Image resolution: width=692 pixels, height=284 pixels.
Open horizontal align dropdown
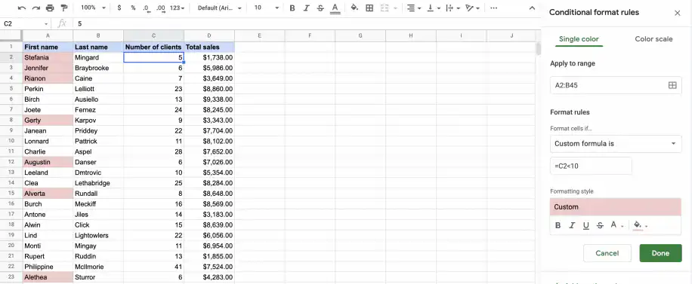click(413, 8)
